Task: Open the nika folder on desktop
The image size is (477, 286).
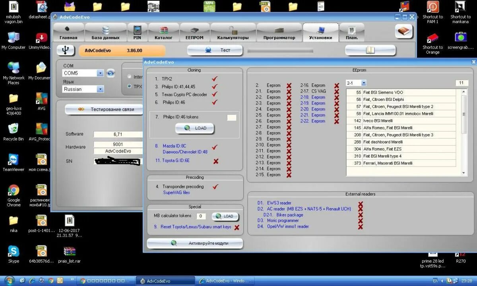Action: coord(14,224)
